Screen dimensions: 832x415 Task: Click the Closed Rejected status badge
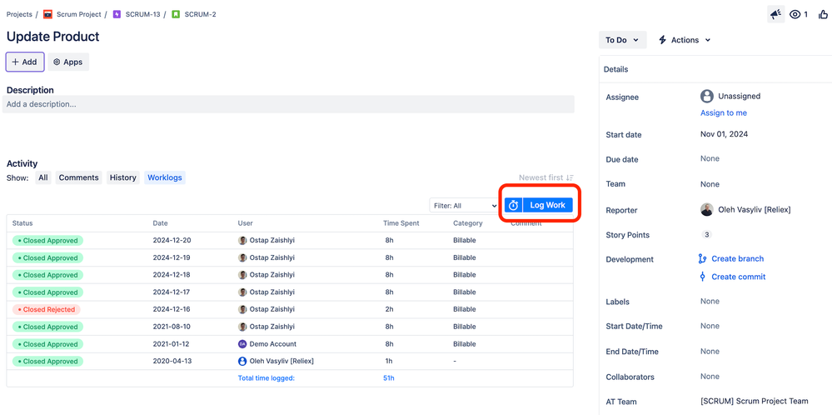coord(46,309)
